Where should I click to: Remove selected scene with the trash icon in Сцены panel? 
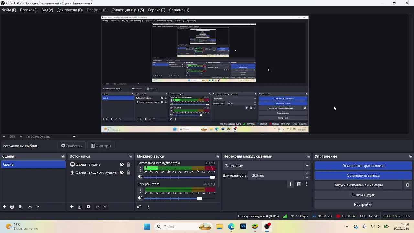click(12, 207)
